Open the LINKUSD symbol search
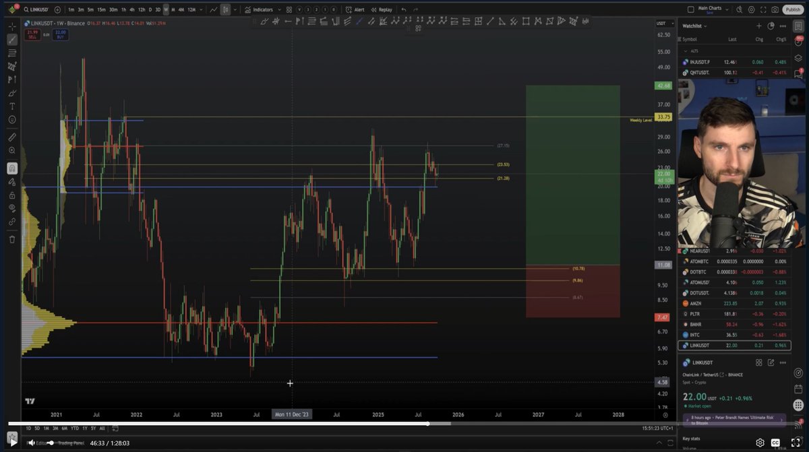The height and width of the screenshot is (452, 809). (x=35, y=9)
